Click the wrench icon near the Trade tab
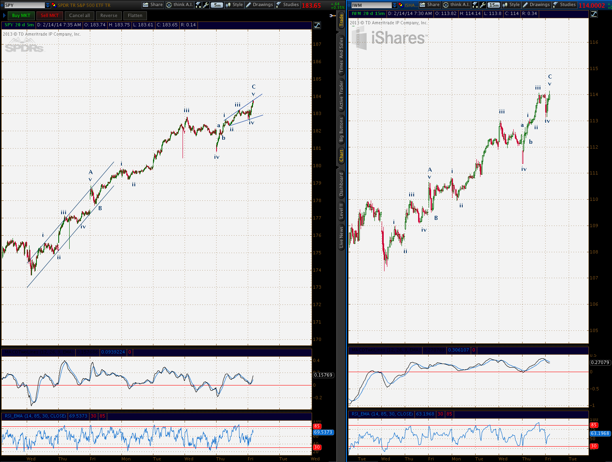 coord(332,15)
